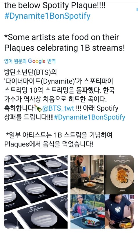This screenshot has width=138, height=233.
Task: Open photo of pasta plate on plaque
Action: pos(119,174)
